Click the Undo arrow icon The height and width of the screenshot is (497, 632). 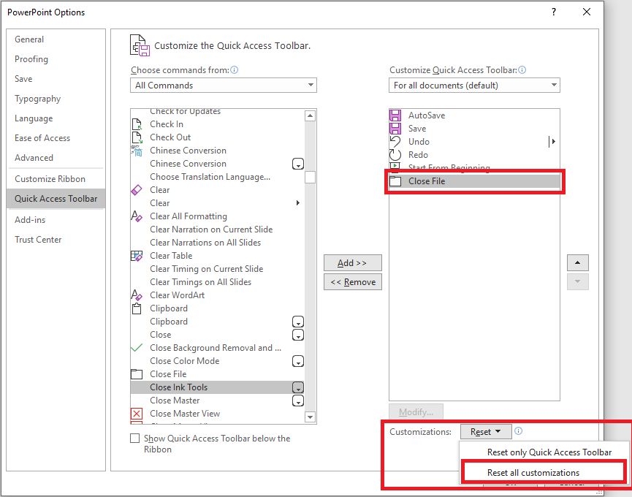(x=395, y=142)
